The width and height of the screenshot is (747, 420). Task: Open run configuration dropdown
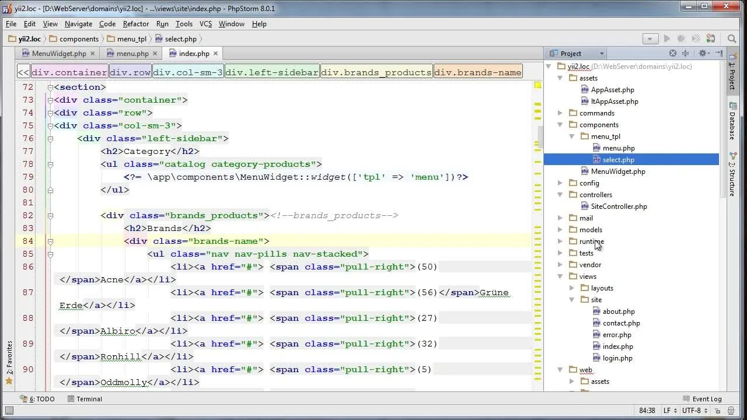(x=651, y=38)
